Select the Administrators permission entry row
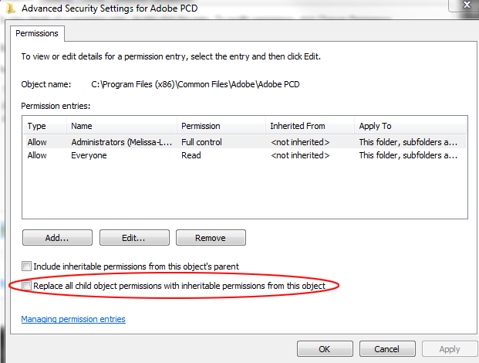 245,142
